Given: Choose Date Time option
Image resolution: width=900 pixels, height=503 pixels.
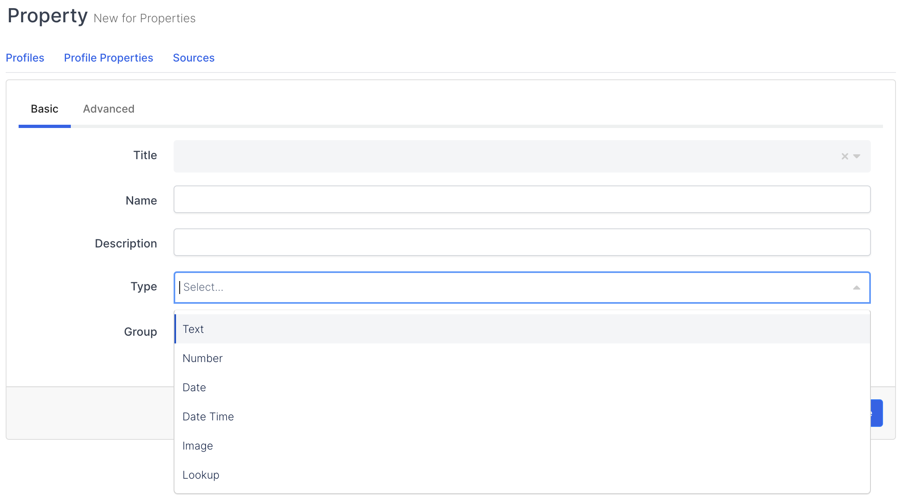Looking at the screenshot, I should pos(208,416).
